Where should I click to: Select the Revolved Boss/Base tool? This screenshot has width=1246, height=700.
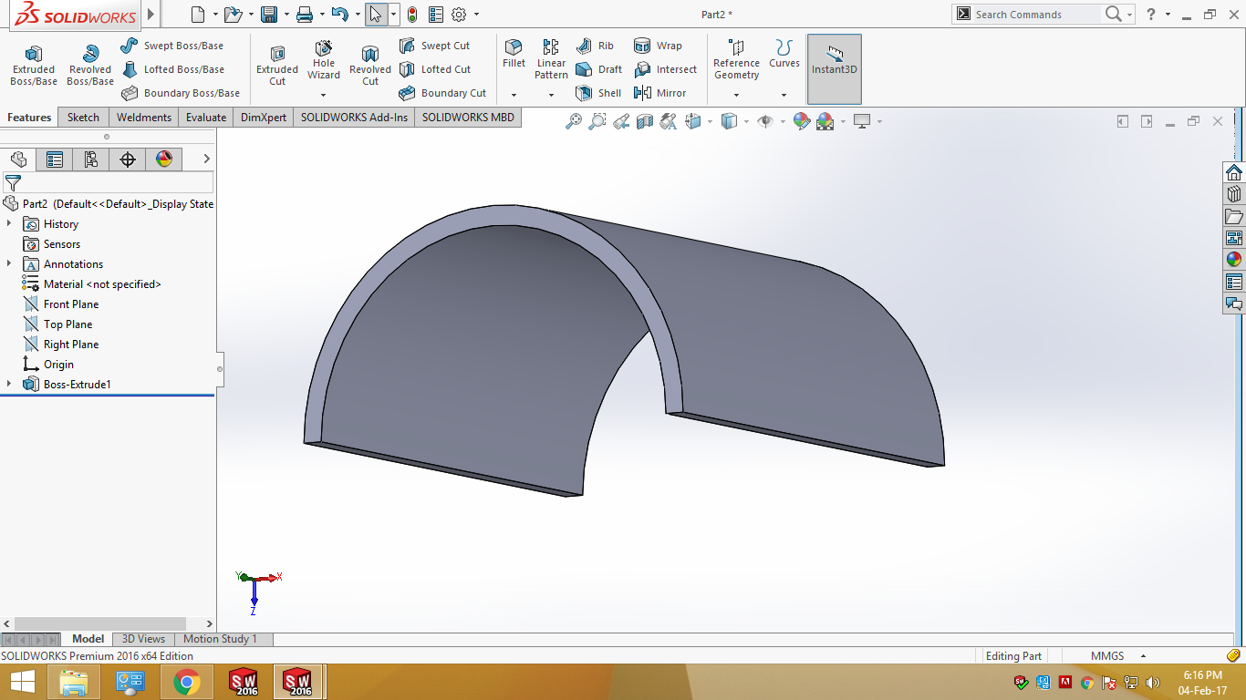click(x=90, y=66)
